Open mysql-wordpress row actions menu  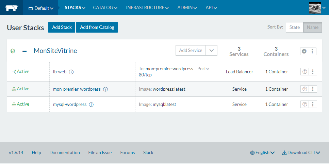[313, 104]
